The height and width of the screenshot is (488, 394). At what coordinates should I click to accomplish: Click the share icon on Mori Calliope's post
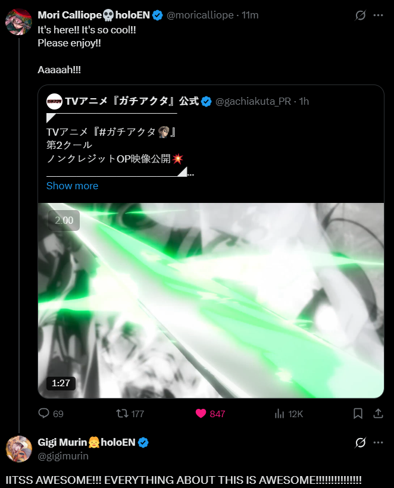tap(378, 414)
